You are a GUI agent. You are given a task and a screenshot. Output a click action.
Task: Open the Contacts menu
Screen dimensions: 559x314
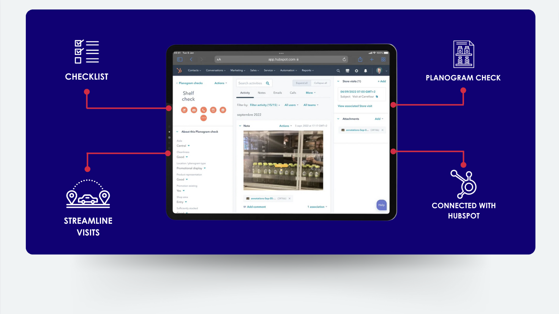(194, 71)
